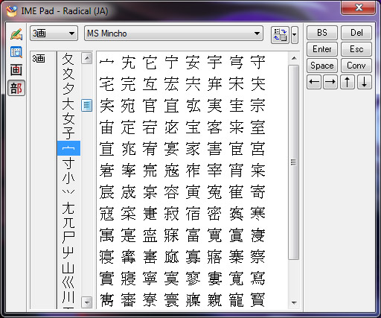Screen dimensions: 381x318
Task: Click the radical list scroll down arrow
Action: click(87, 302)
